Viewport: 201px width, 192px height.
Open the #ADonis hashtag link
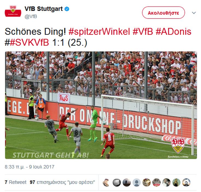click(x=173, y=32)
